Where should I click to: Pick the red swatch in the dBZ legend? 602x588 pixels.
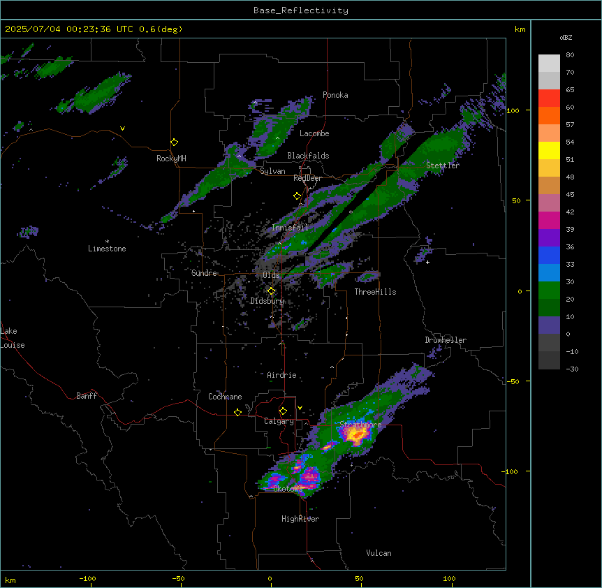click(x=549, y=98)
